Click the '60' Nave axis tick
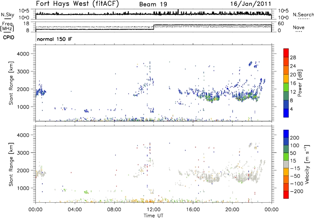The width and height of the screenshot is (314, 218). coord(281,24)
